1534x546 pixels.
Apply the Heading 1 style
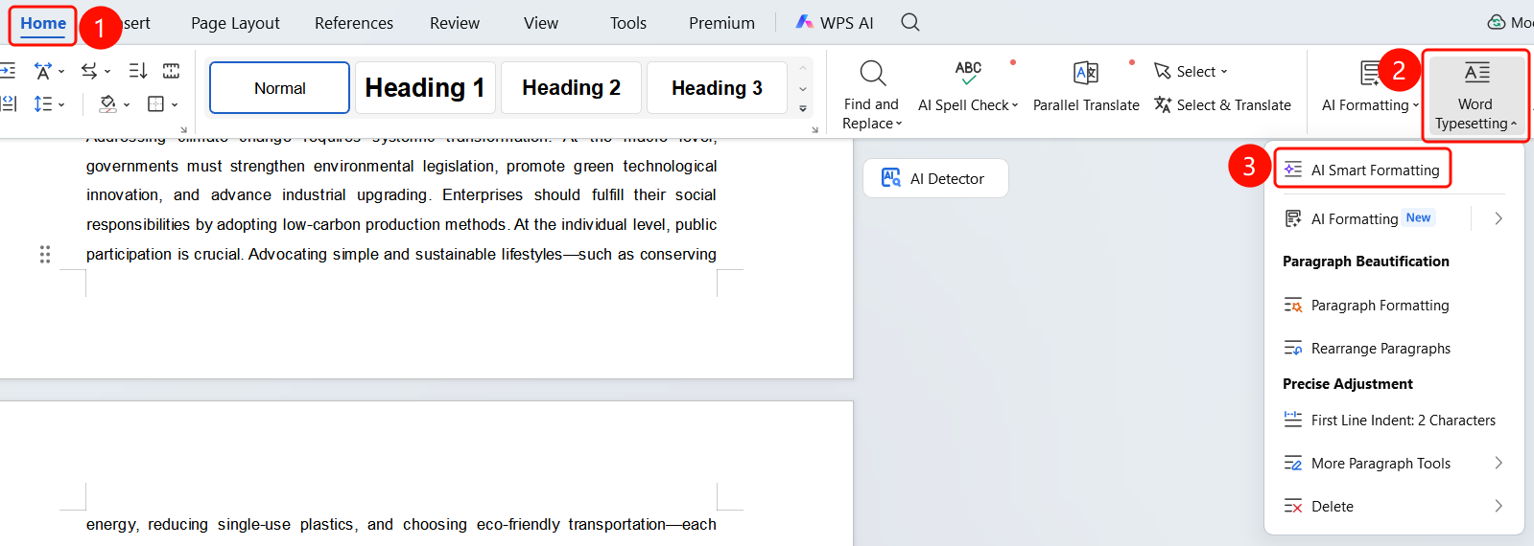425,88
